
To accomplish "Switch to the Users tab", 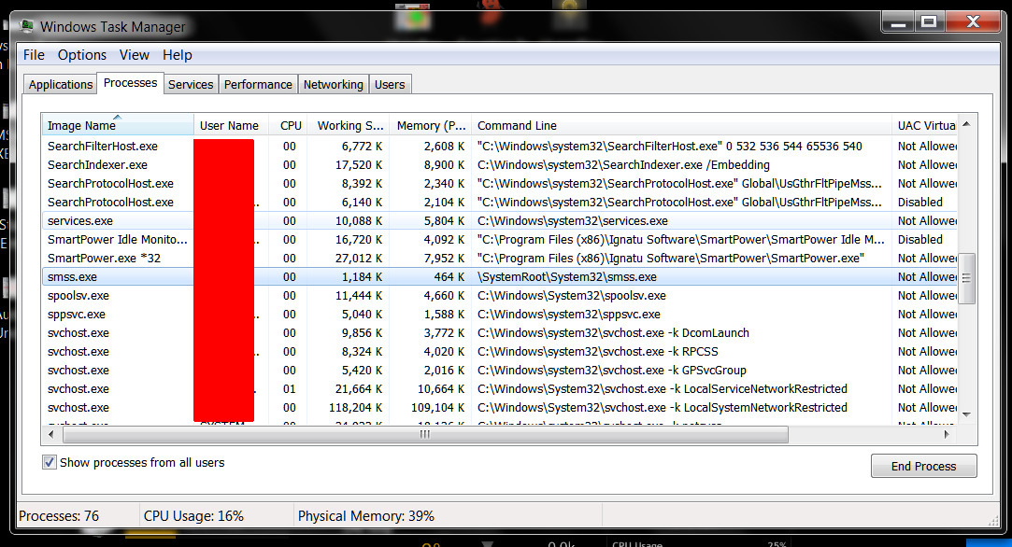I will 390,85.
